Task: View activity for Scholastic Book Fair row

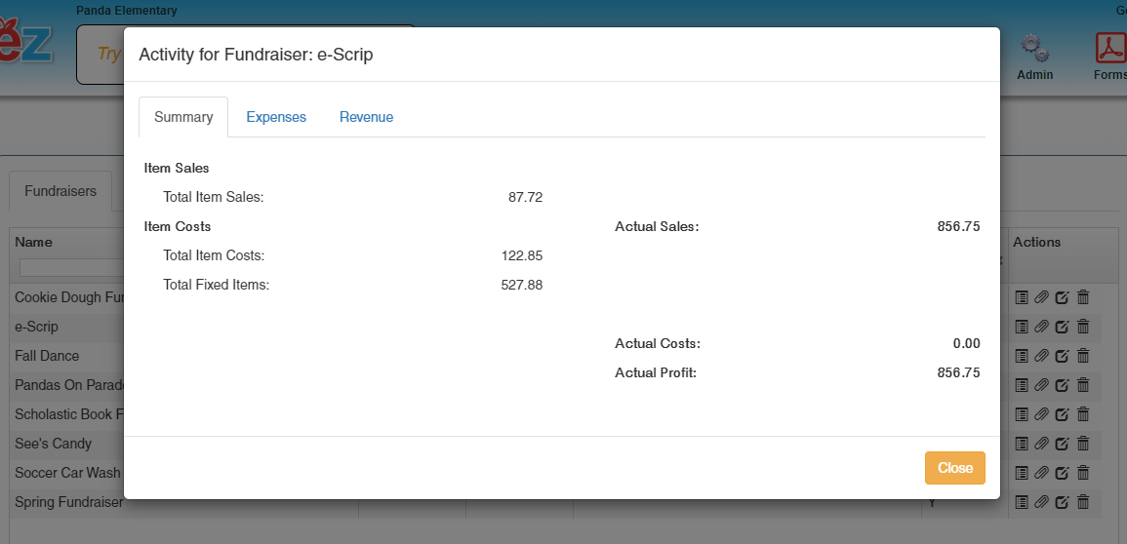Action: (x=1022, y=414)
